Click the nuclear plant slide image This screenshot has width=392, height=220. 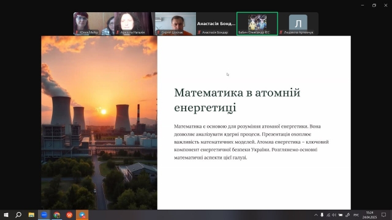click(x=99, y=123)
